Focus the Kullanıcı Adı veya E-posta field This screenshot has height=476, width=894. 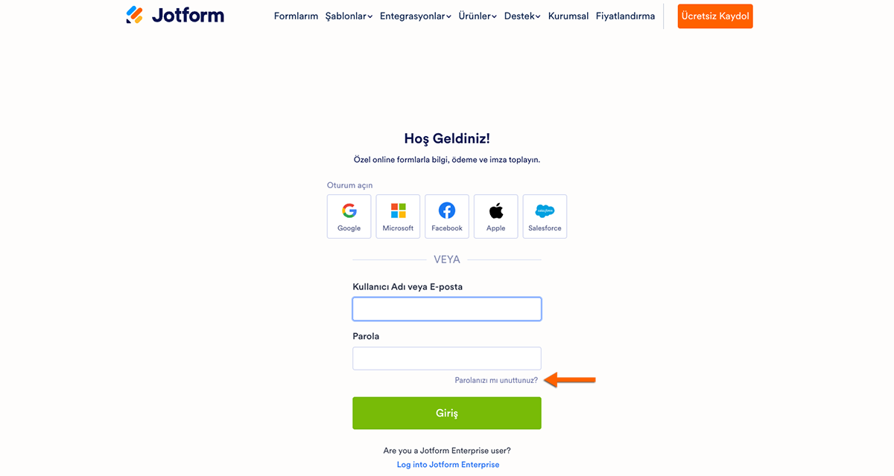coord(447,309)
